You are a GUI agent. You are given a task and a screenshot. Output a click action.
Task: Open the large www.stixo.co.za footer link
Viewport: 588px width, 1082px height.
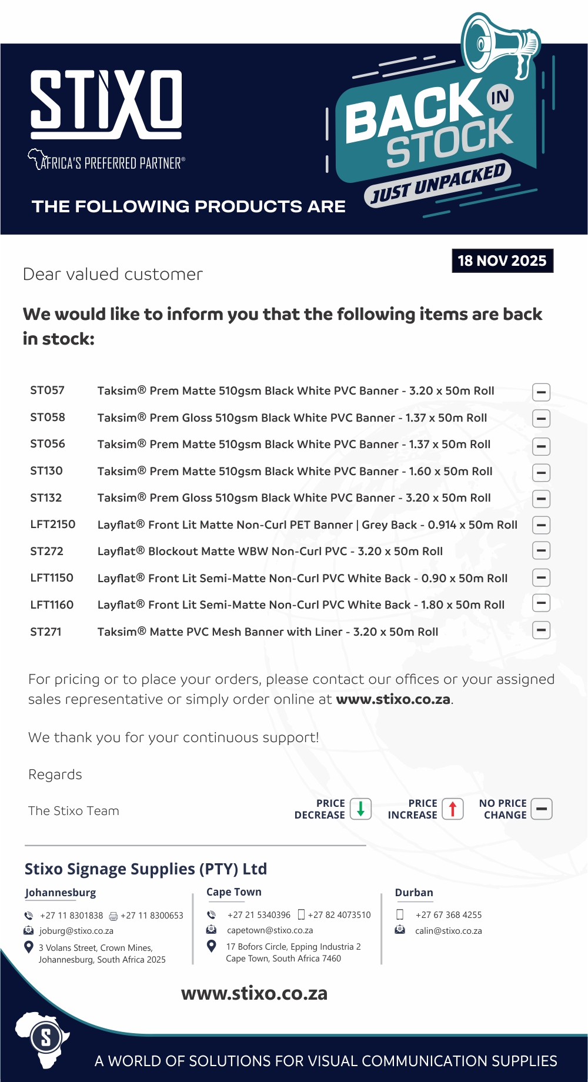pos(254,993)
